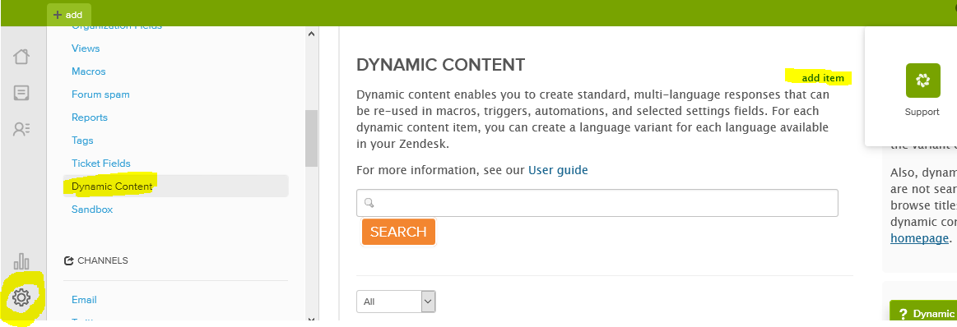Screen dimensions: 957x327
Task: Click the Support product icon
Action: pos(922,81)
